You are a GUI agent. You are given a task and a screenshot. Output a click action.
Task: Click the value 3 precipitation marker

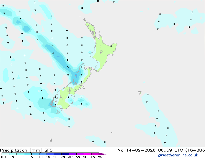68,67
